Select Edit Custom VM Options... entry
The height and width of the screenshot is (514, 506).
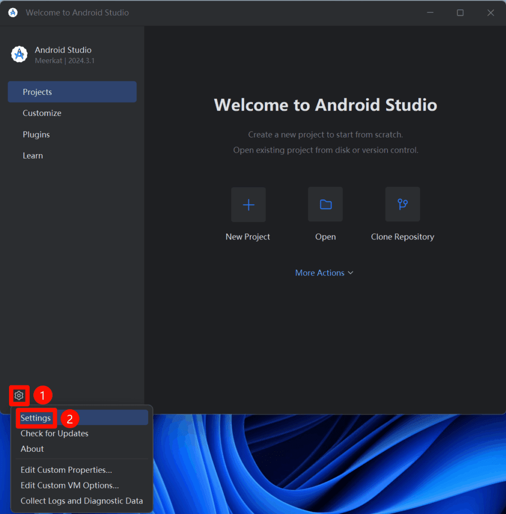[x=70, y=486]
